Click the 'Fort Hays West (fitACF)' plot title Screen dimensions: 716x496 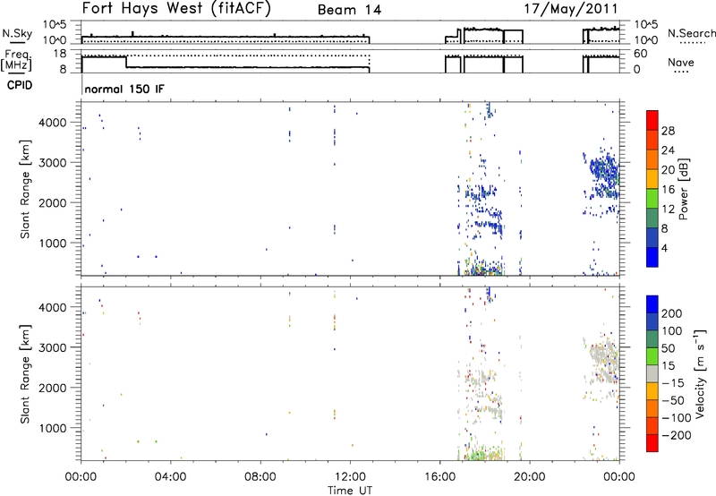pyautogui.click(x=175, y=8)
